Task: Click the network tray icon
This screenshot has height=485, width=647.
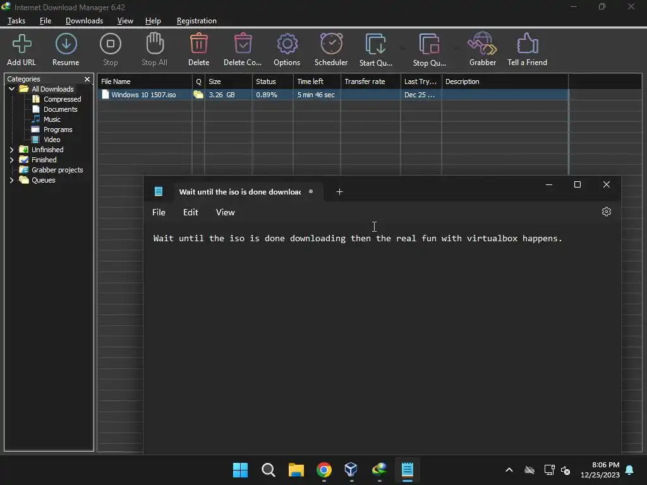Action: point(549,470)
